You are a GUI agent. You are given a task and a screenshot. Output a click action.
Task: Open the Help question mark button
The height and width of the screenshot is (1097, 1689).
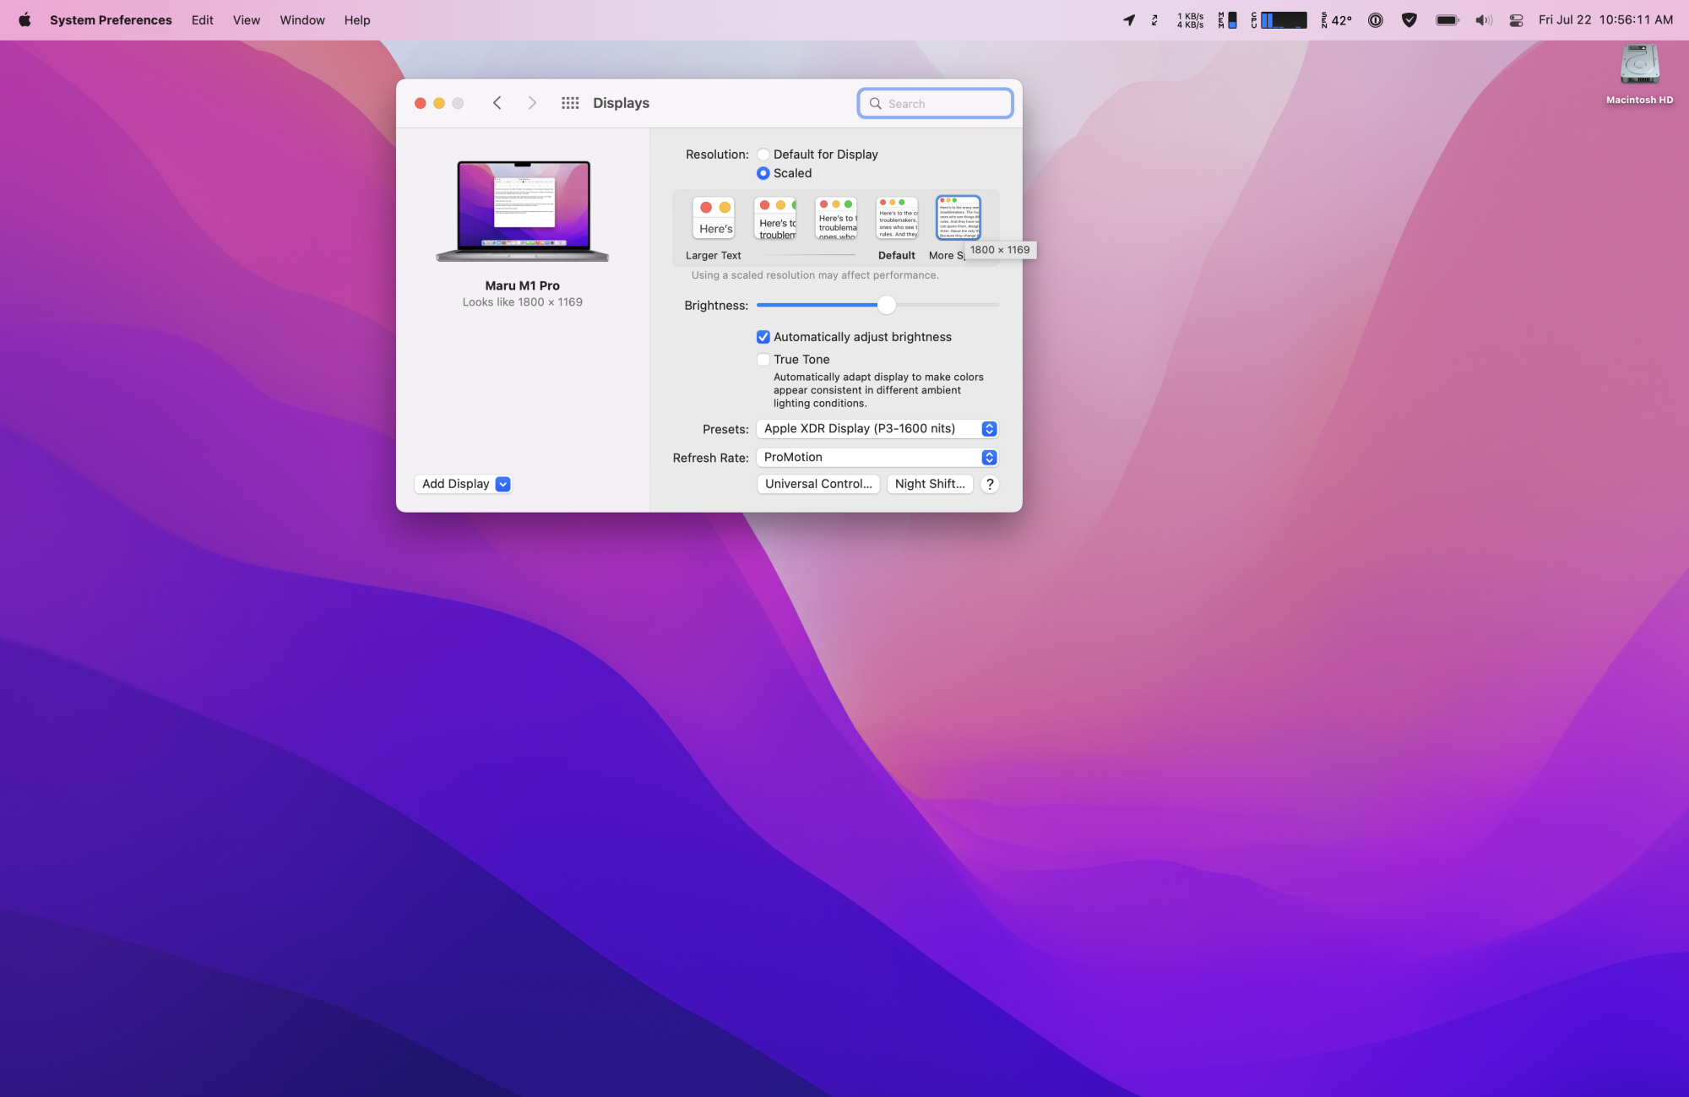pos(990,484)
